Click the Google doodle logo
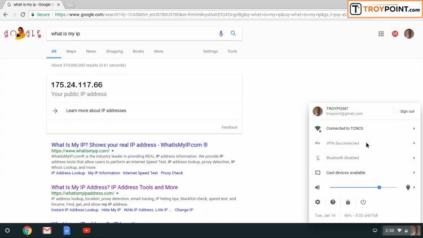Image resolution: width=423 pixels, height=238 pixels. click(x=23, y=33)
